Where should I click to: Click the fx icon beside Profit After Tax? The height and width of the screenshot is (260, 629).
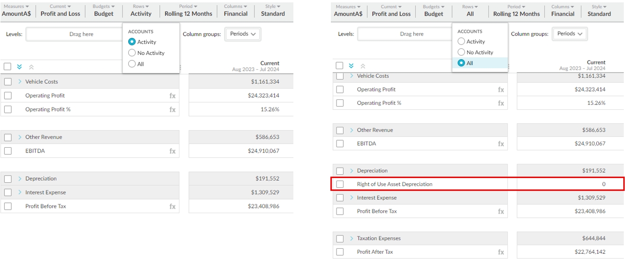501,252
